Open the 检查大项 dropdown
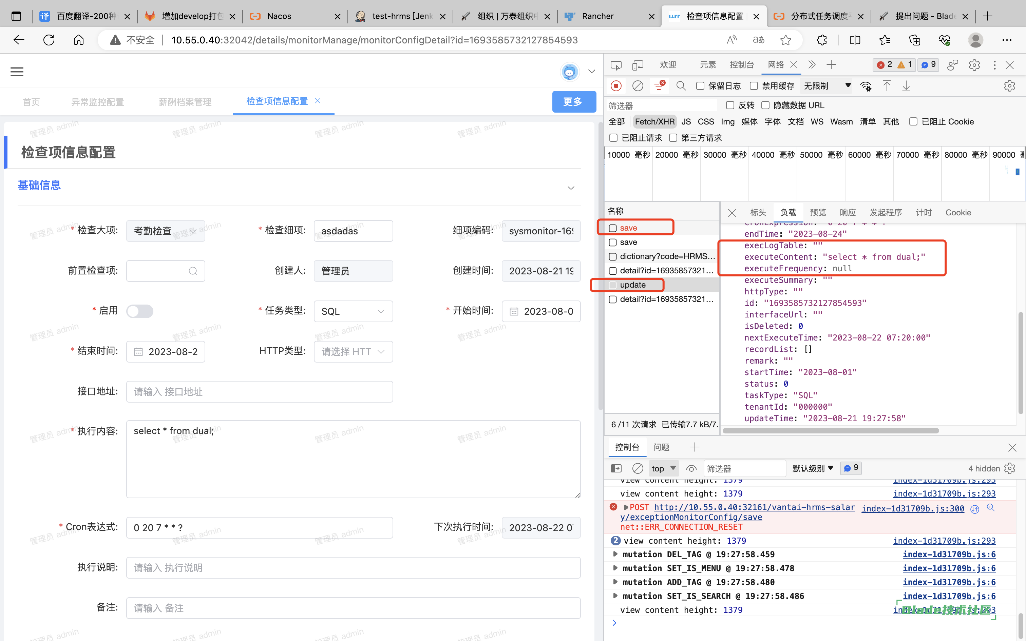 [x=165, y=231]
